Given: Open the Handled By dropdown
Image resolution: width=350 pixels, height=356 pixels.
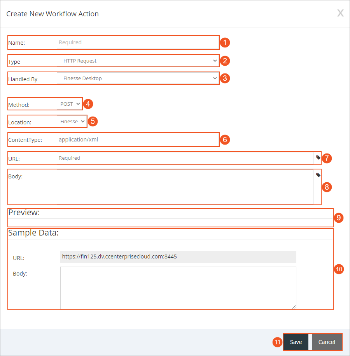Looking at the screenshot, I should point(215,79).
